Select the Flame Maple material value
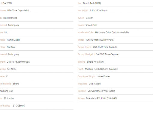Image resolution: width=153 pixels, height=114 pixels. point(13,40)
